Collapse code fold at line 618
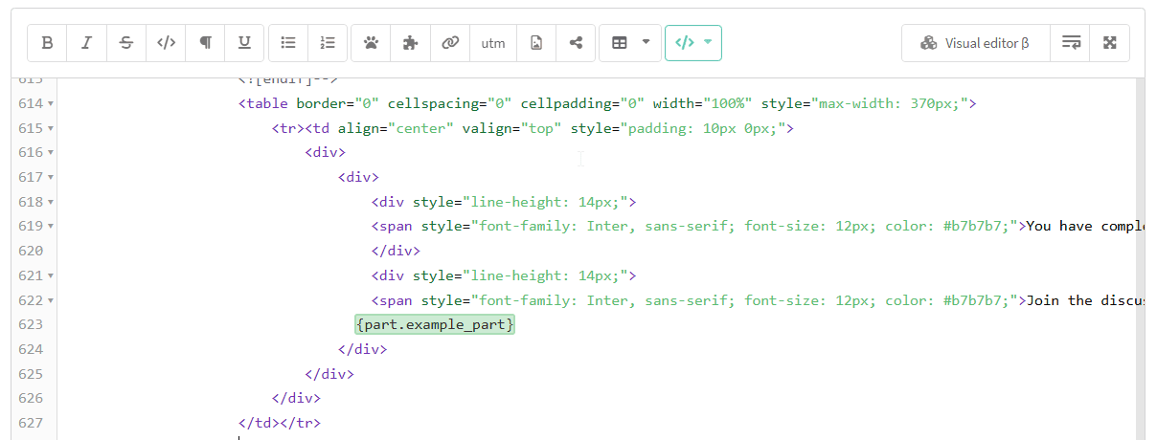 [x=51, y=202]
